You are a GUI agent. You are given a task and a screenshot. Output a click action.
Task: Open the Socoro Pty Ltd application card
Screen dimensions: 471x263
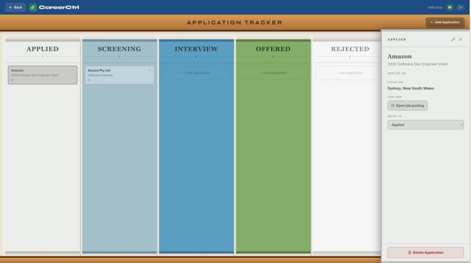(x=119, y=75)
